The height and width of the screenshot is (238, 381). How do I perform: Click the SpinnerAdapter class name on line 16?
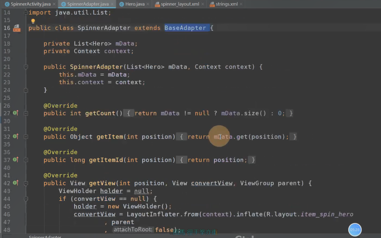click(x=104, y=28)
